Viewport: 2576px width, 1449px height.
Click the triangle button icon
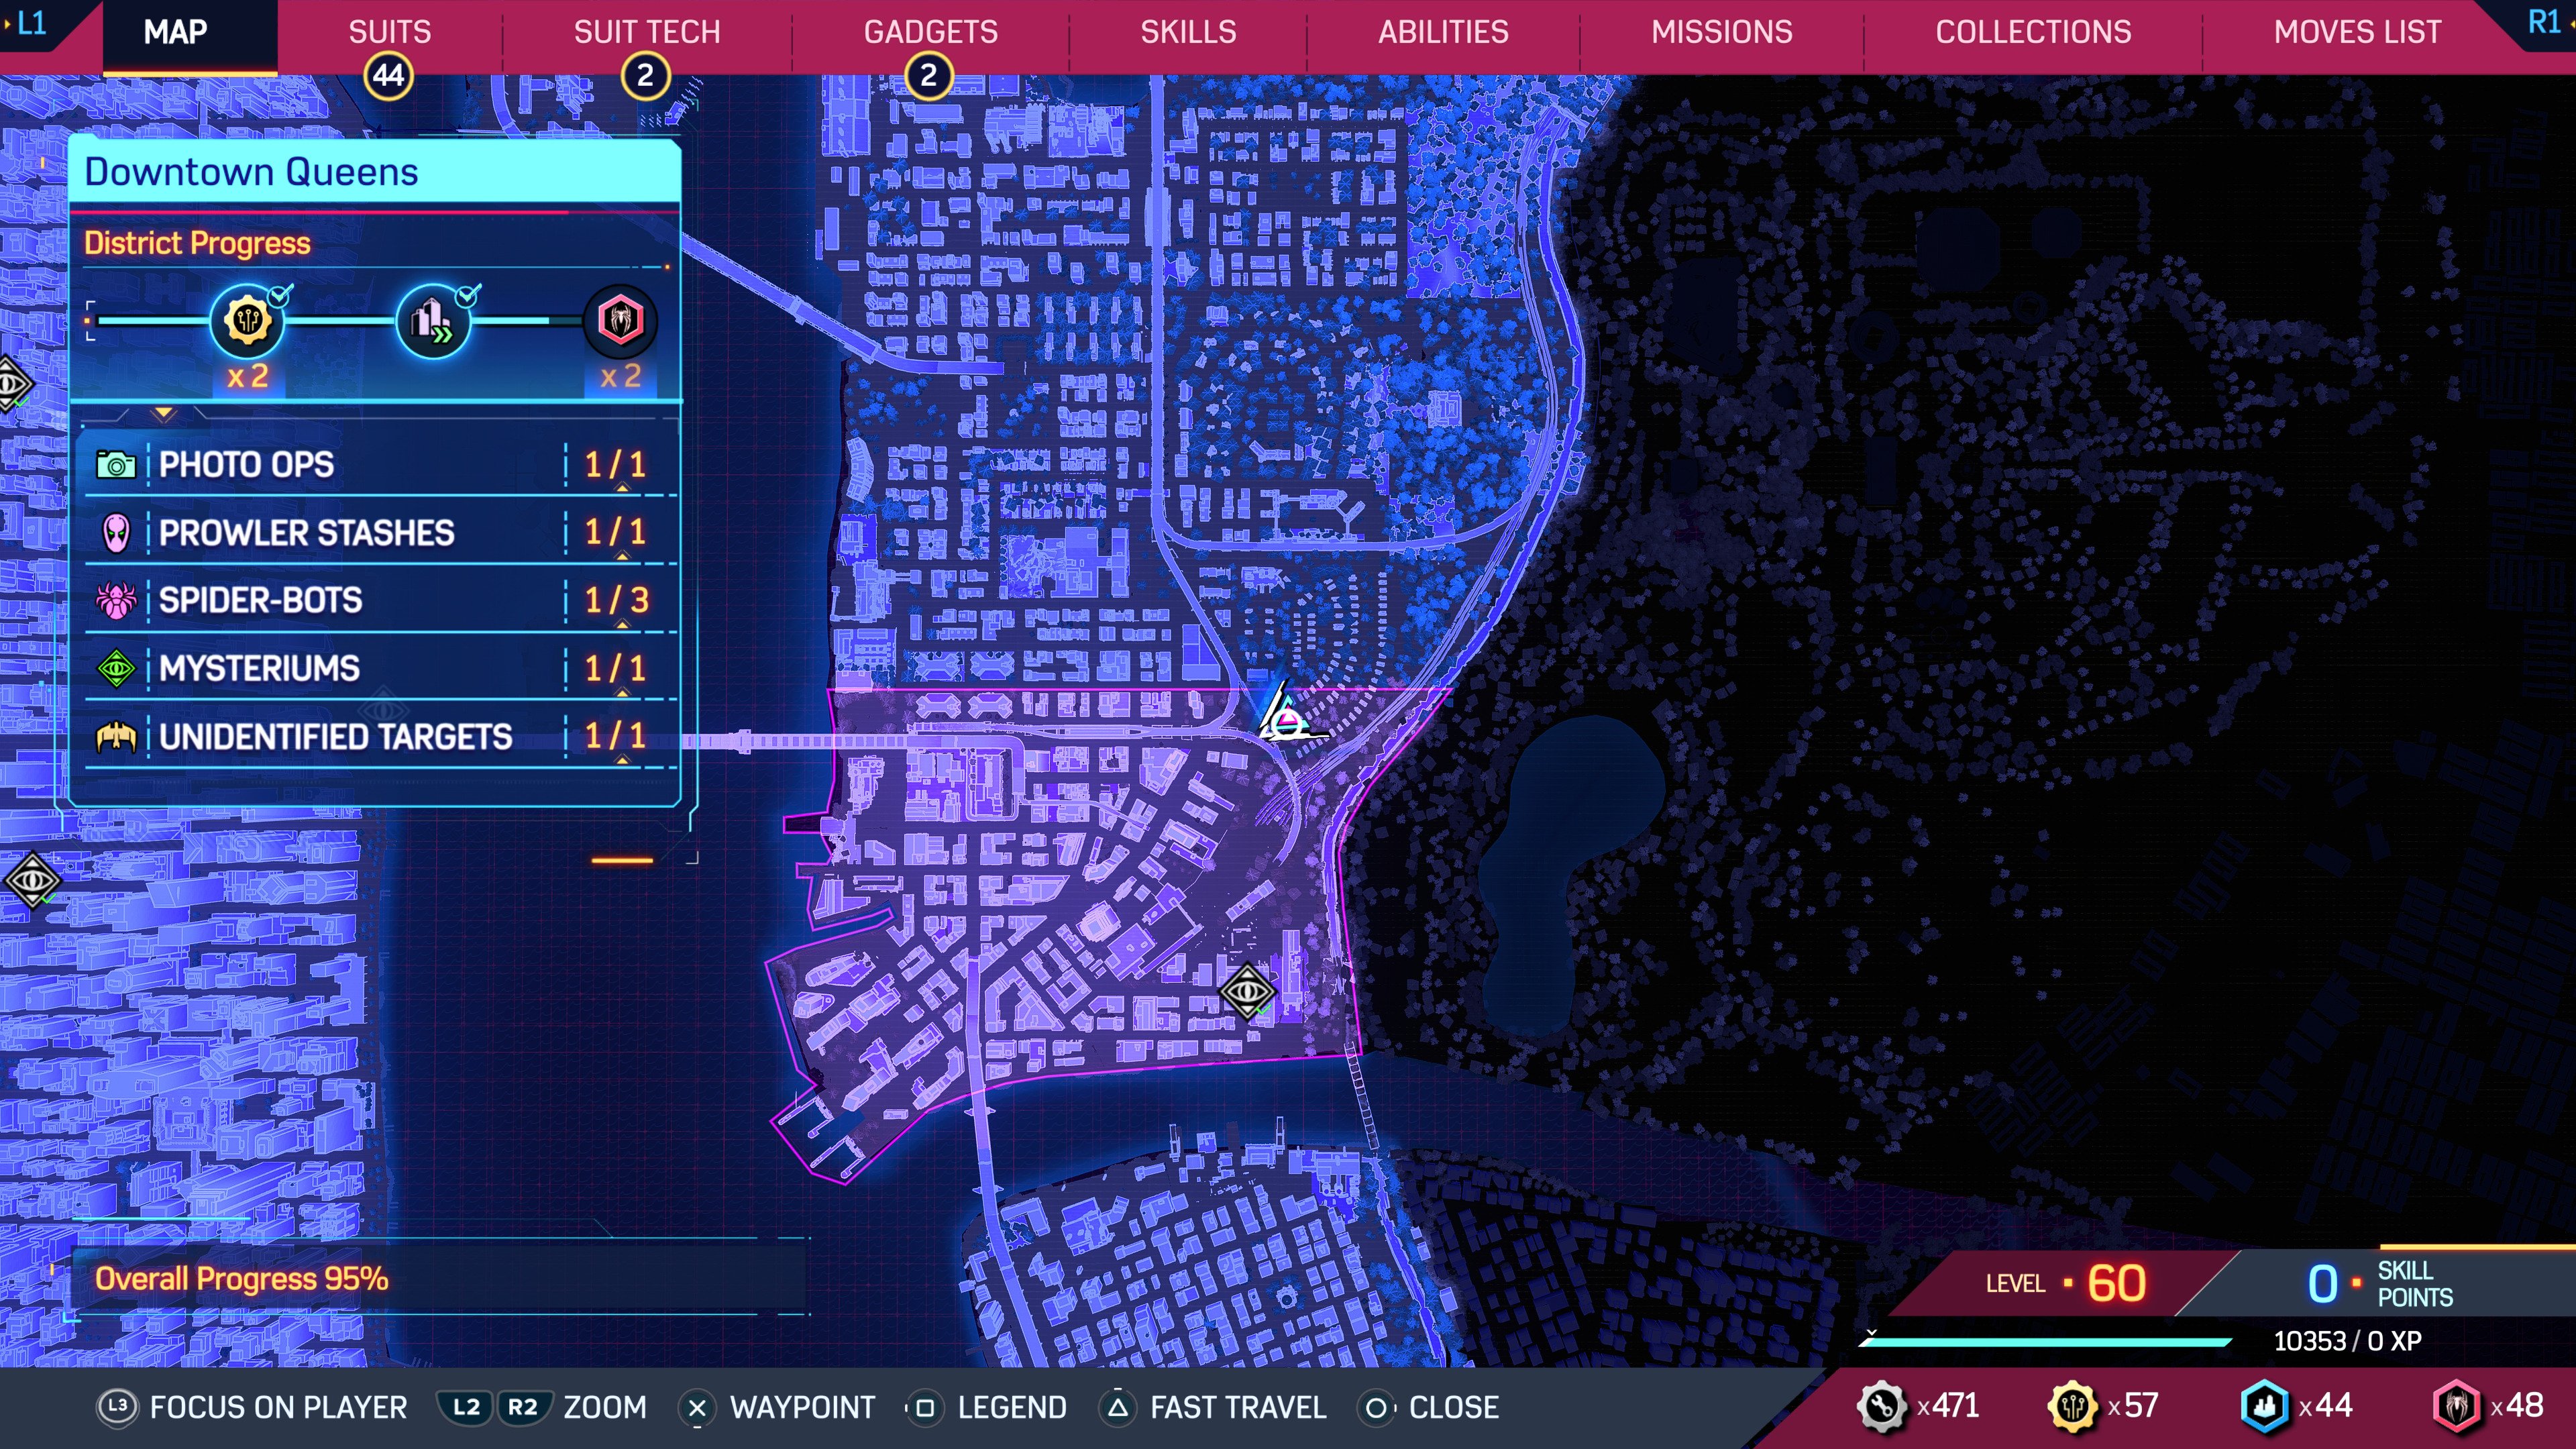click(x=1118, y=1408)
